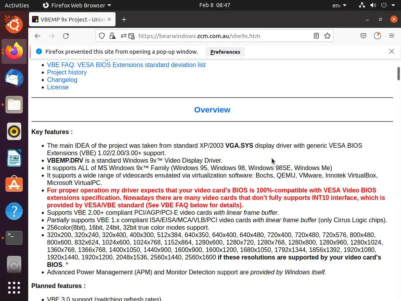Save page to Pocket
Image resolution: width=401 pixels, height=301 pixels.
point(363,36)
